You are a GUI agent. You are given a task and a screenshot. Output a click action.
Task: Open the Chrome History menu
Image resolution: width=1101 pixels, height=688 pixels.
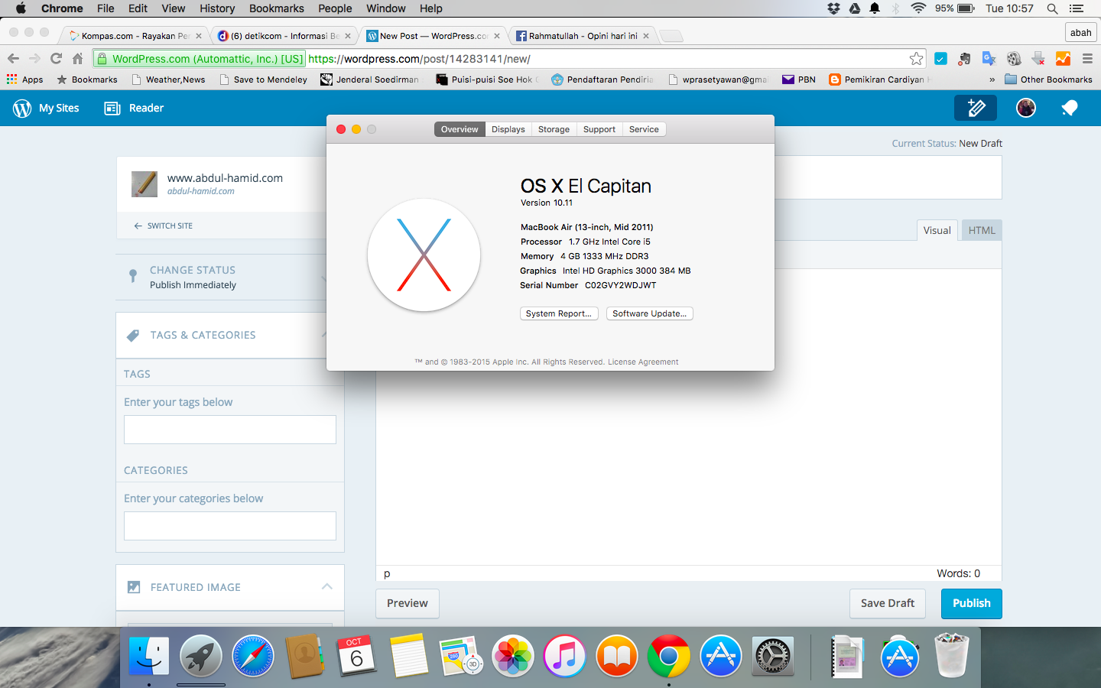[217, 8]
